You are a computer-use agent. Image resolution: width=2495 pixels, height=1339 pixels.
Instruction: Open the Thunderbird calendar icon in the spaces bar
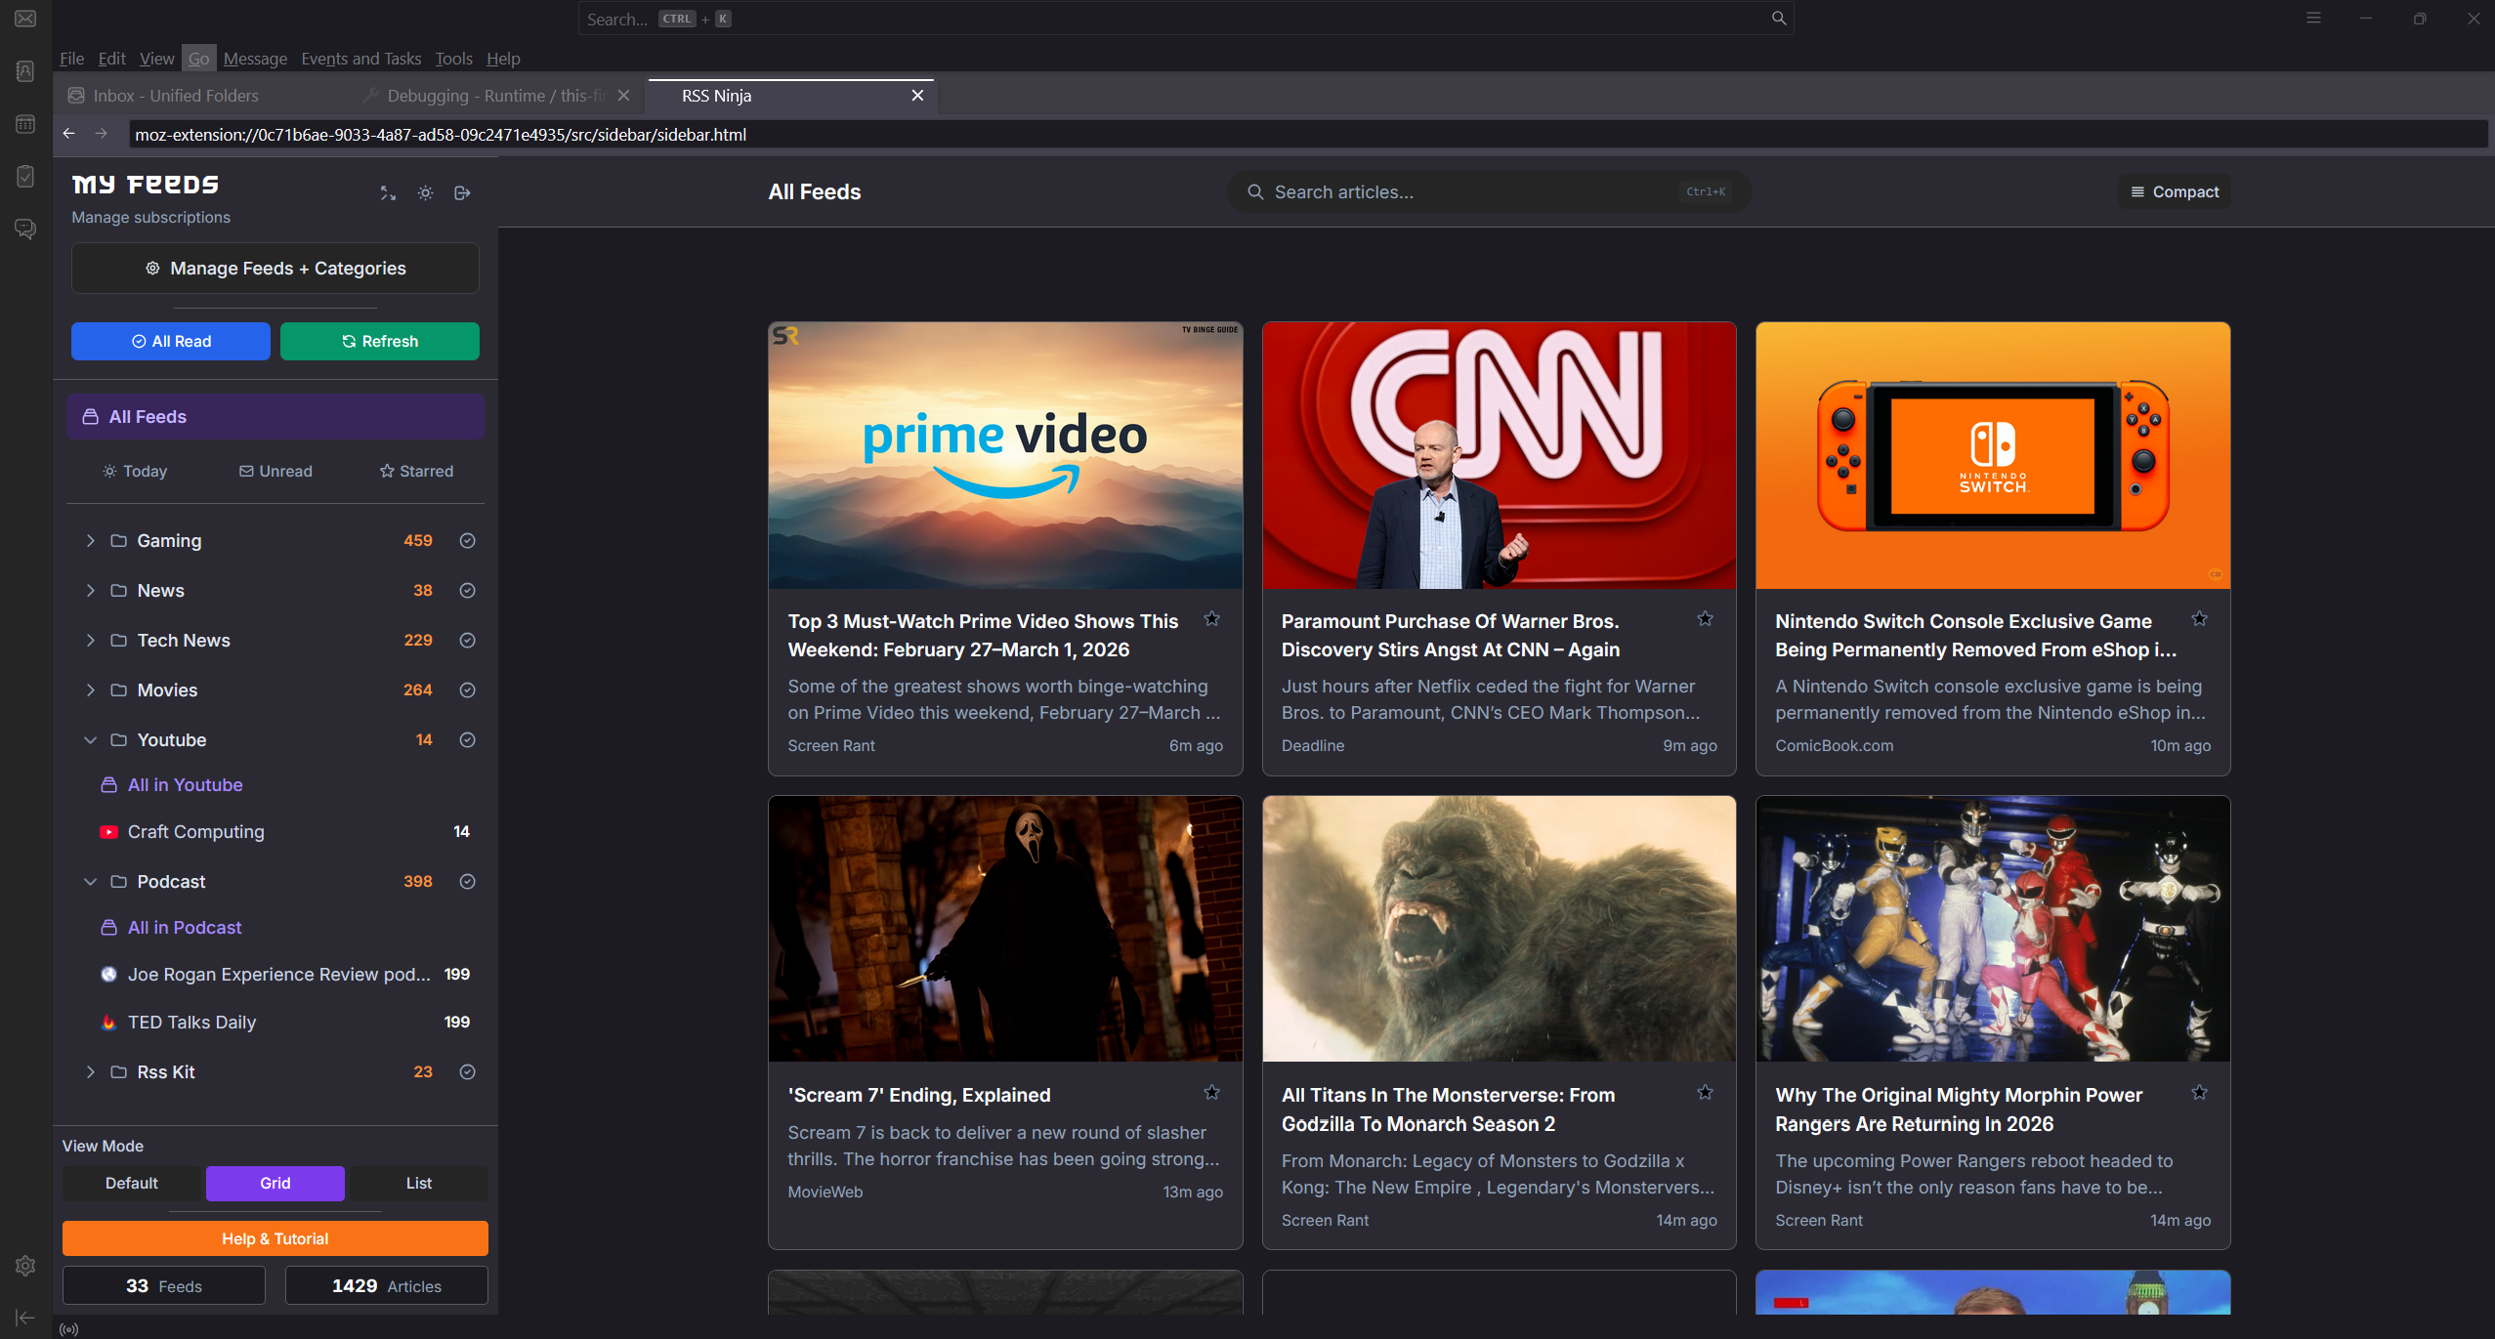coord(25,124)
